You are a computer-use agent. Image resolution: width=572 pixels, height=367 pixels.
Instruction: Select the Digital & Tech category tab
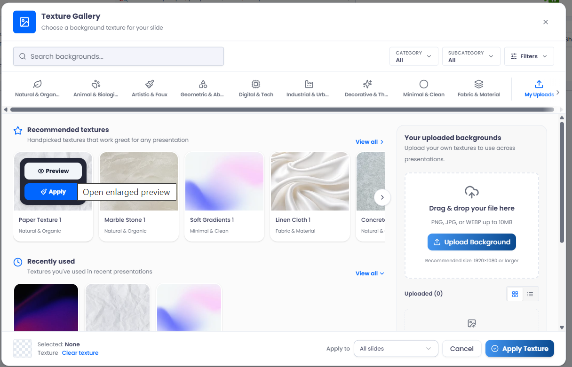pyautogui.click(x=256, y=88)
